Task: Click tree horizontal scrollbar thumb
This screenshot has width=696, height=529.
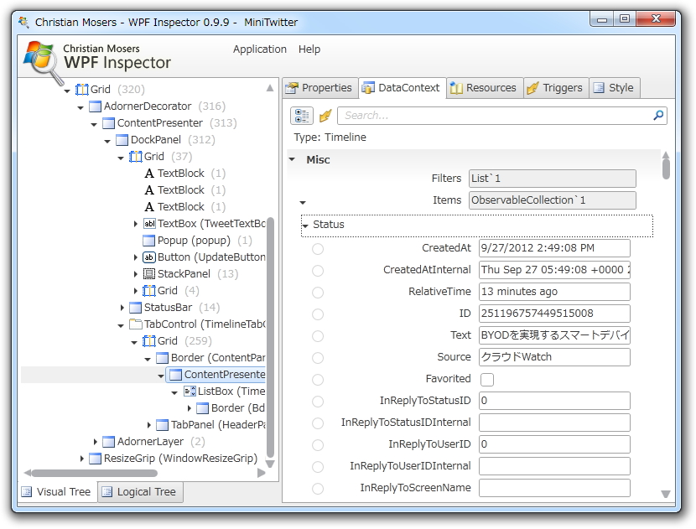Action: coord(94,473)
